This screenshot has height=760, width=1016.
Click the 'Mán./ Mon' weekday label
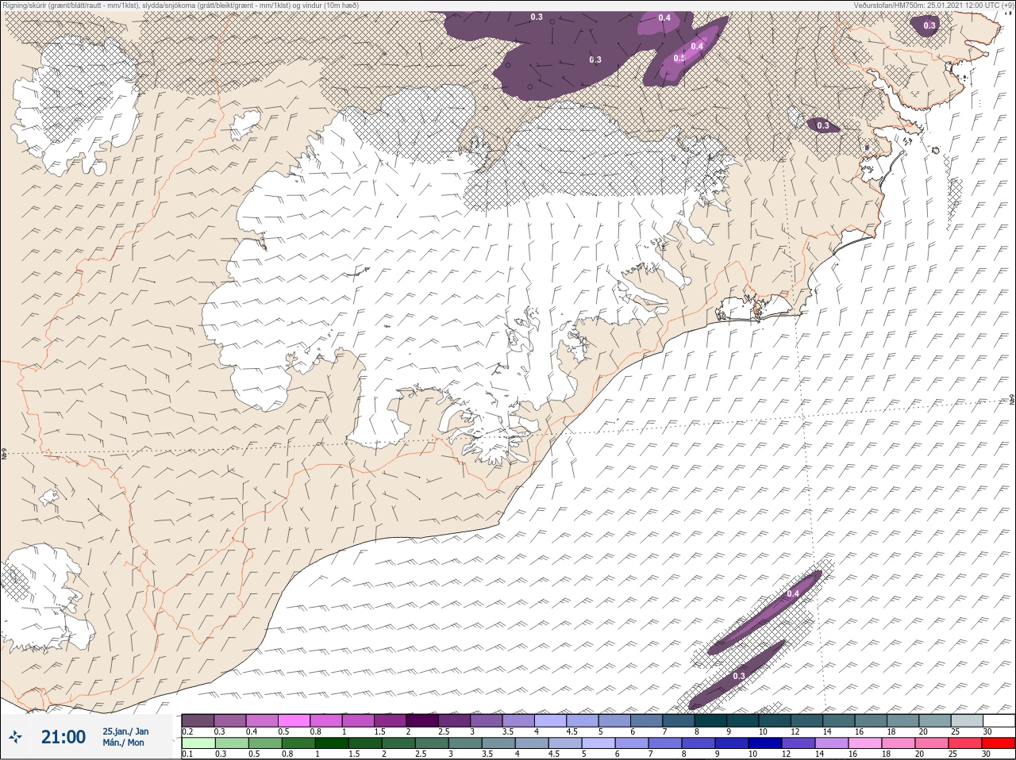coord(124,743)
